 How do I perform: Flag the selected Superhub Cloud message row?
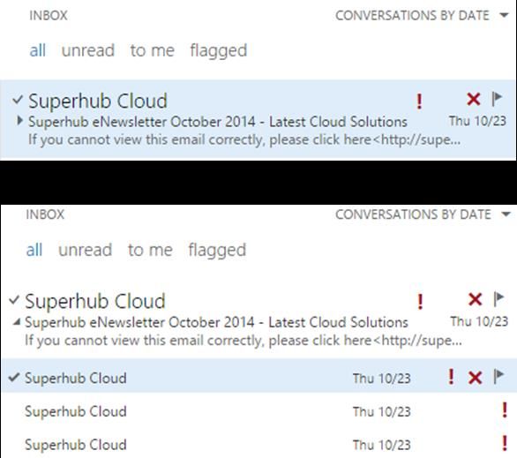(x=498, y=377)
